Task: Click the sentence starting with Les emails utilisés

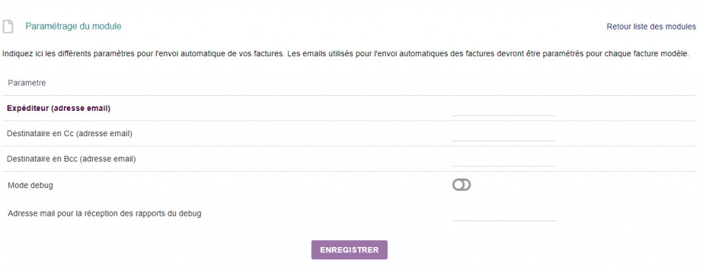Action: 488,55
